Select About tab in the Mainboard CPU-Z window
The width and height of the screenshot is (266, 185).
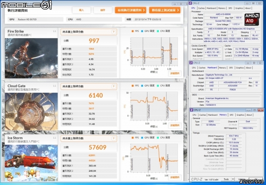(x=249, y=68)
